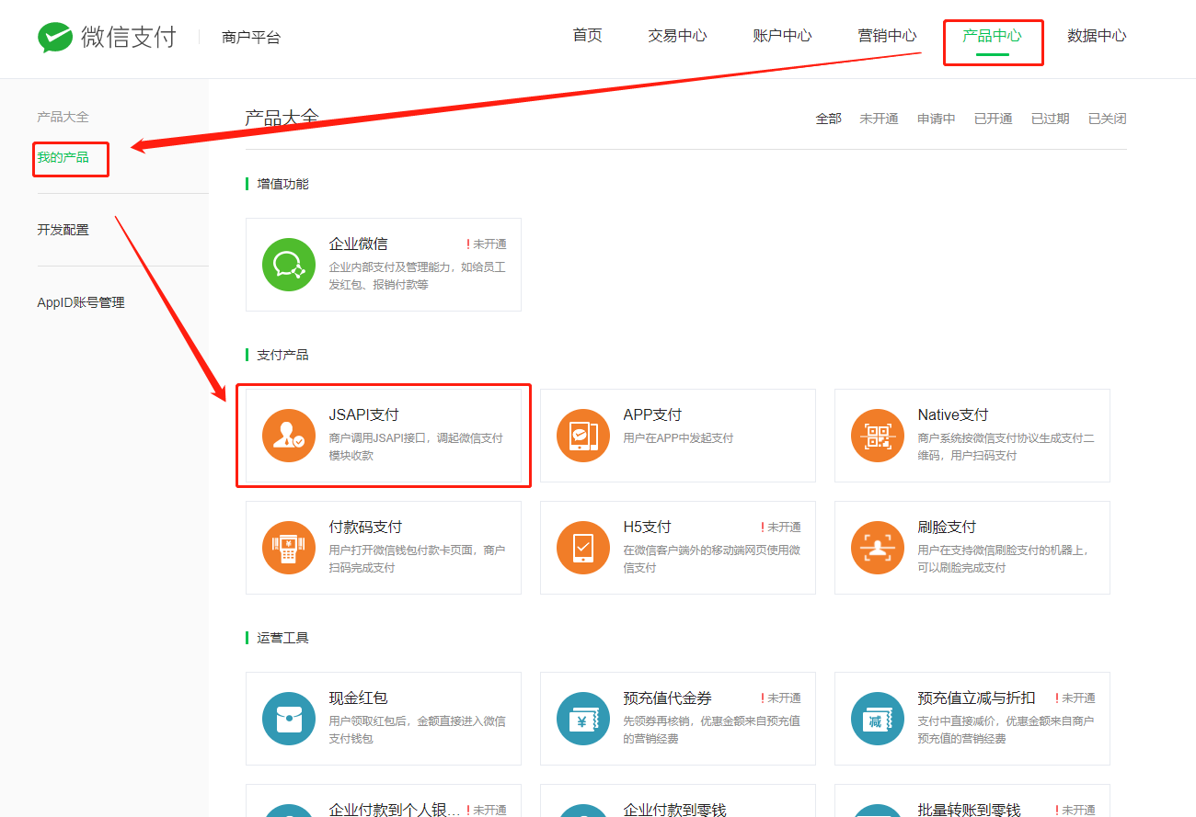Click the 预充值立减与折扣 discount icon
This screenshot has height=817, width=1196.
[878, 719]
